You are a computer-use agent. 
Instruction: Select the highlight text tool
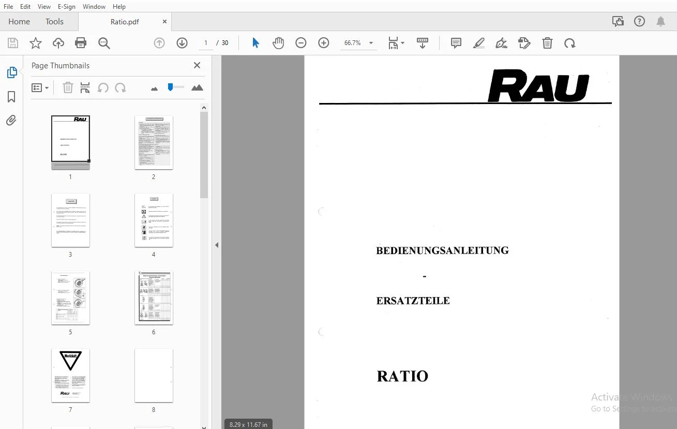[479, 43]
